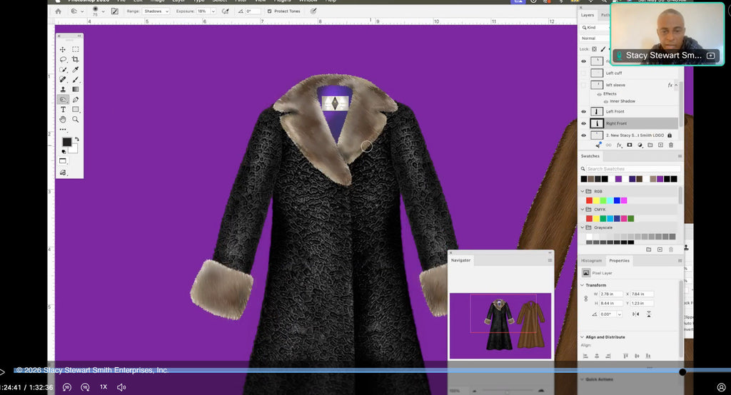This screenshot has width=731, height=395.
Task: Enable the airbrush build-up option
Action: coord(225,11)
